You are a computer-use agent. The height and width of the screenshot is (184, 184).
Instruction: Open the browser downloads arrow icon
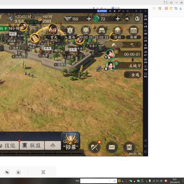tap(181, 8)
